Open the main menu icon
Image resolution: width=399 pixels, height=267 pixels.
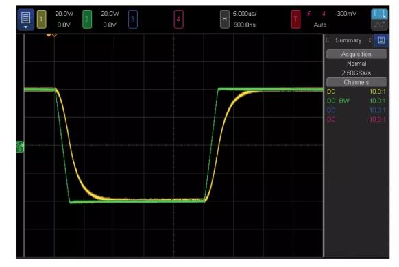[25, 18]
